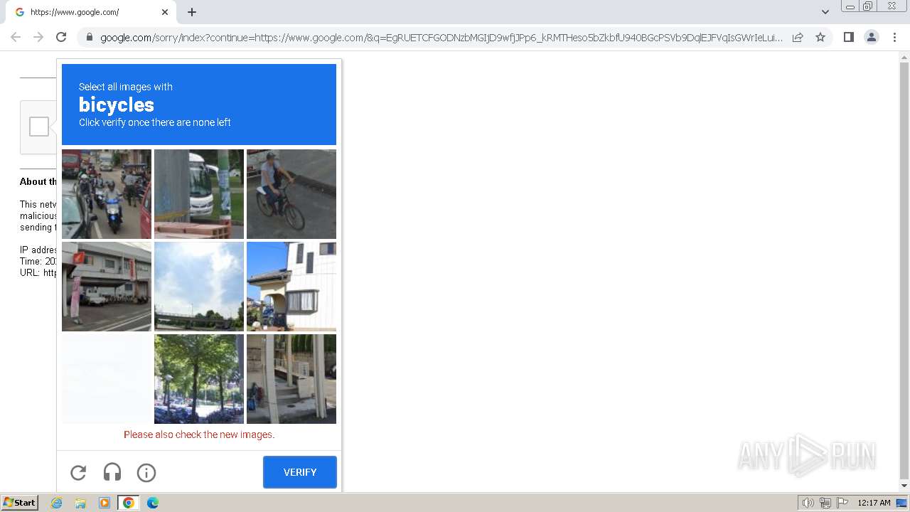
Task: Click the show desktop button
Action: pyautogui.click(x=901, y=503)
